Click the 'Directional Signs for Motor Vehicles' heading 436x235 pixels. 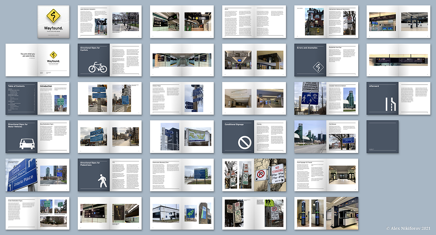point(18,126)
